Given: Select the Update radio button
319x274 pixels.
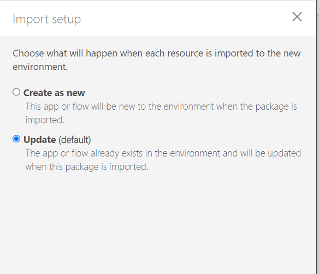Looking at the screenshot, I should [16, 139].
